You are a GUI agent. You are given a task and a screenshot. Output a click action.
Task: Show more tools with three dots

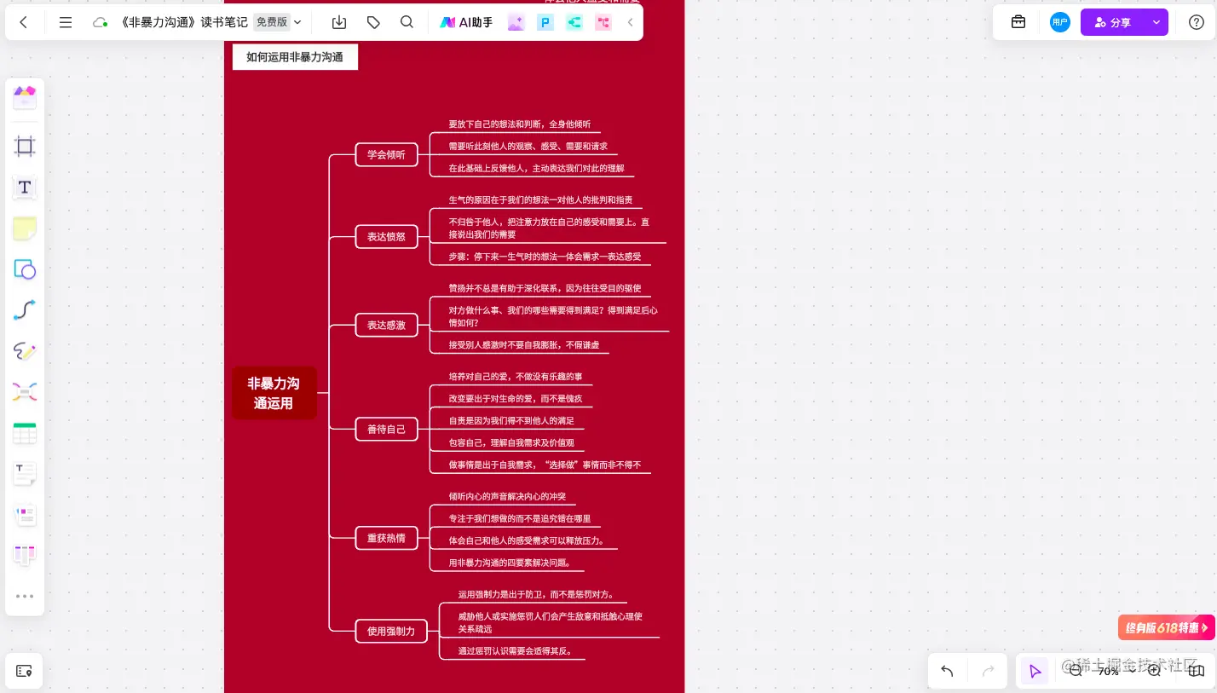click(x=25, y=596)
